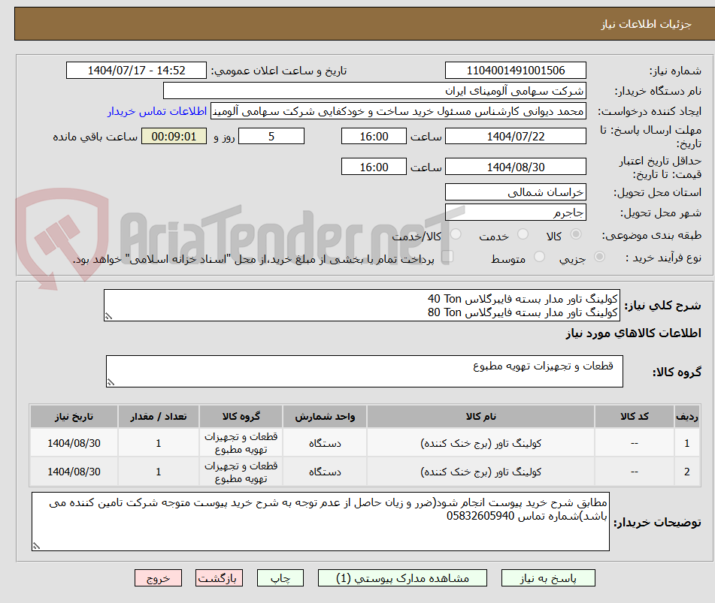Select the خدمت radio button

521,234
